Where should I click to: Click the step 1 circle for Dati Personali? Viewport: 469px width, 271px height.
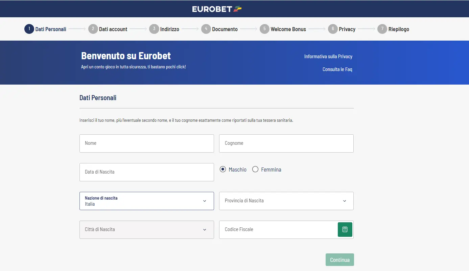pyautogui.click(x=29, y=29)
